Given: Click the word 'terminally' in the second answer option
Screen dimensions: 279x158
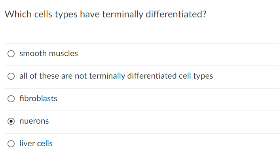Looking at the screenshot, I should pos(107,76).
